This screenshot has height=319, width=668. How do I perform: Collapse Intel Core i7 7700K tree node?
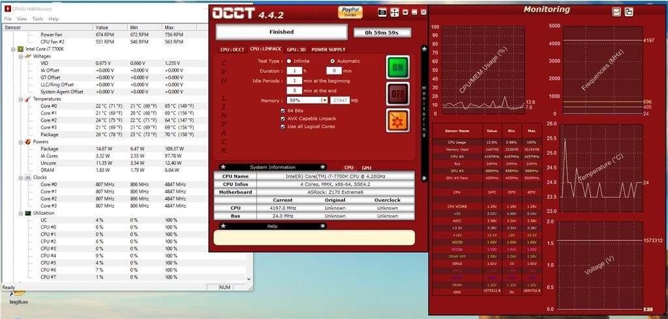pos(14,49)
